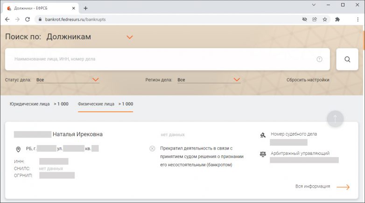The height and width of the screenshot is (203, 365).
Task: Click 'Сбросить настройки' link
Action: 308,80
